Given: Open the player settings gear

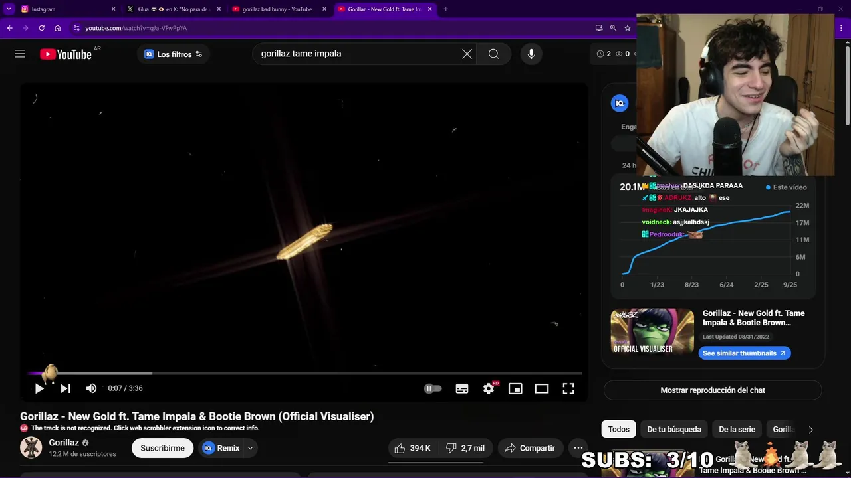Looking at the screenshot, I should pyautogui.click(x=489, y=388).
